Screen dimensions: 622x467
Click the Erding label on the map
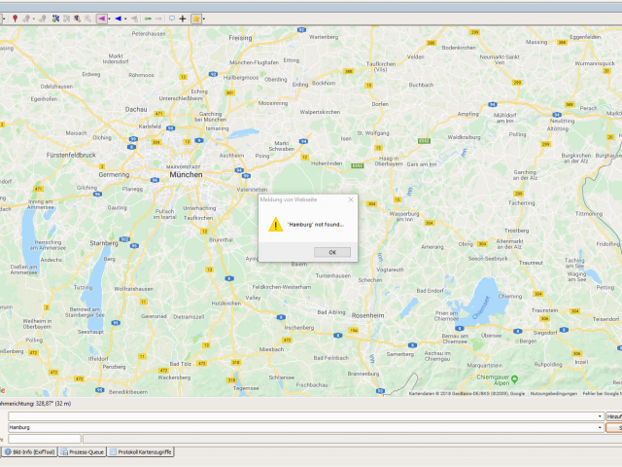pyautogui.click(x=300, y=85)
